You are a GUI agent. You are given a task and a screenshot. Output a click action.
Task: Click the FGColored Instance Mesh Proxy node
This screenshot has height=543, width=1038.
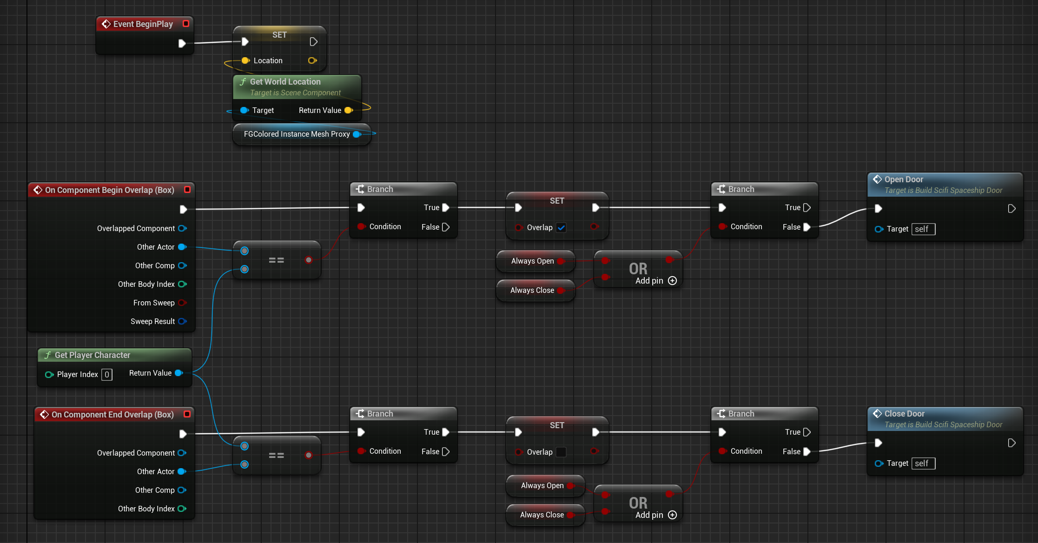(297, 134)
